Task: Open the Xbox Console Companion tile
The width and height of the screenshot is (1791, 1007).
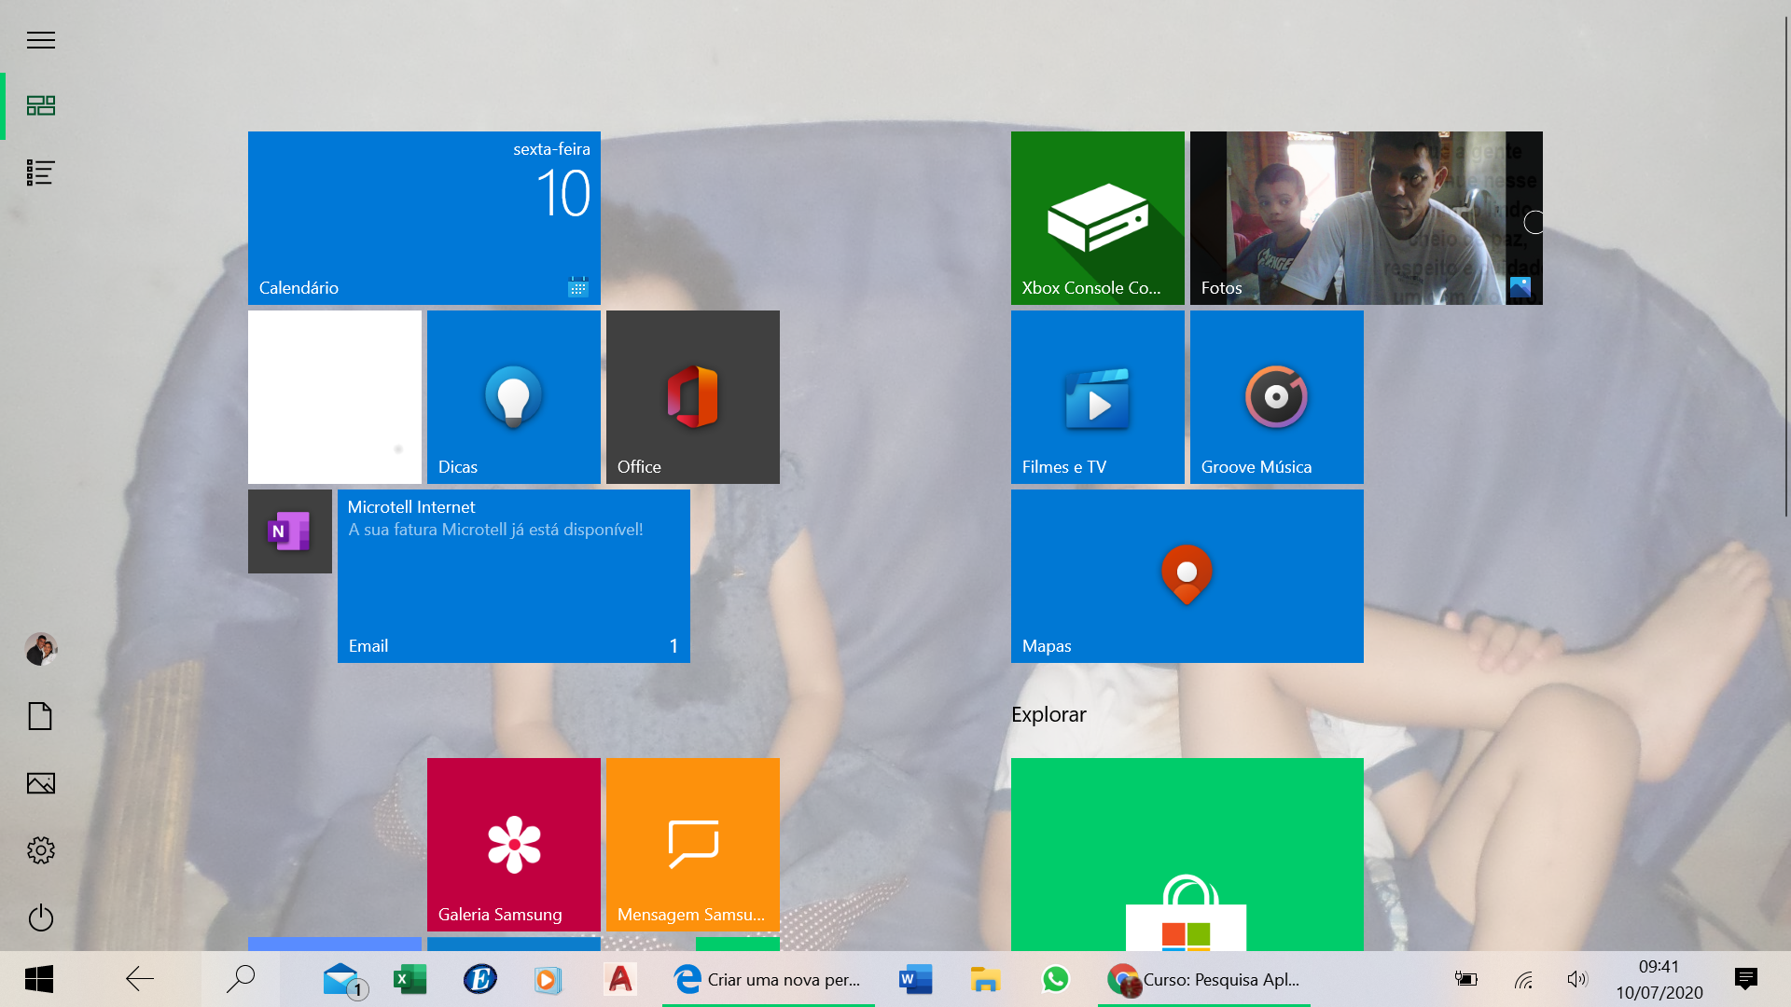Action: coord(1097,217)
